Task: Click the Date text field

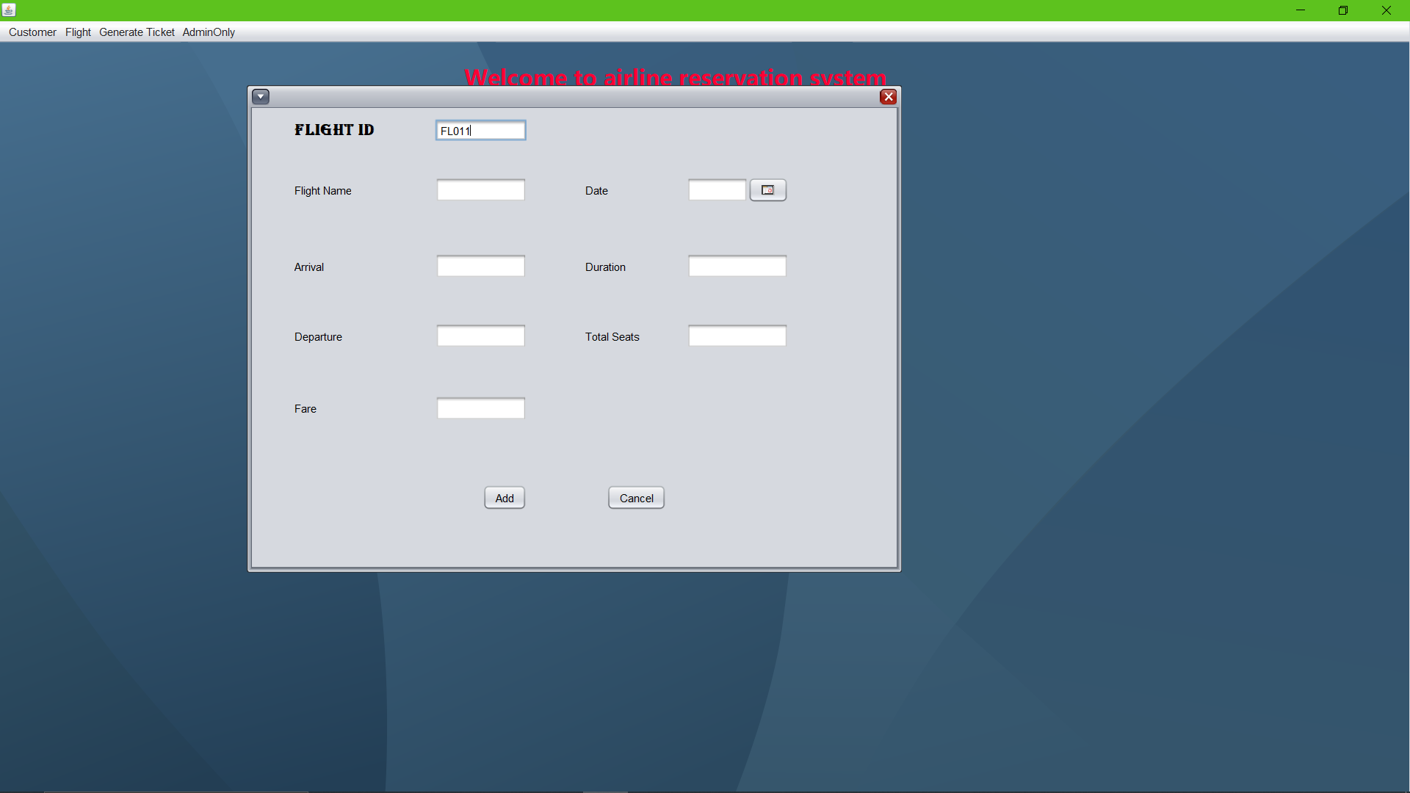Action: point(717,190)
